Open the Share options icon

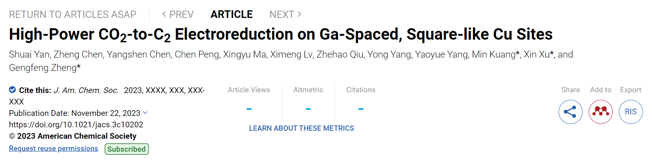(x=570, y=112)
